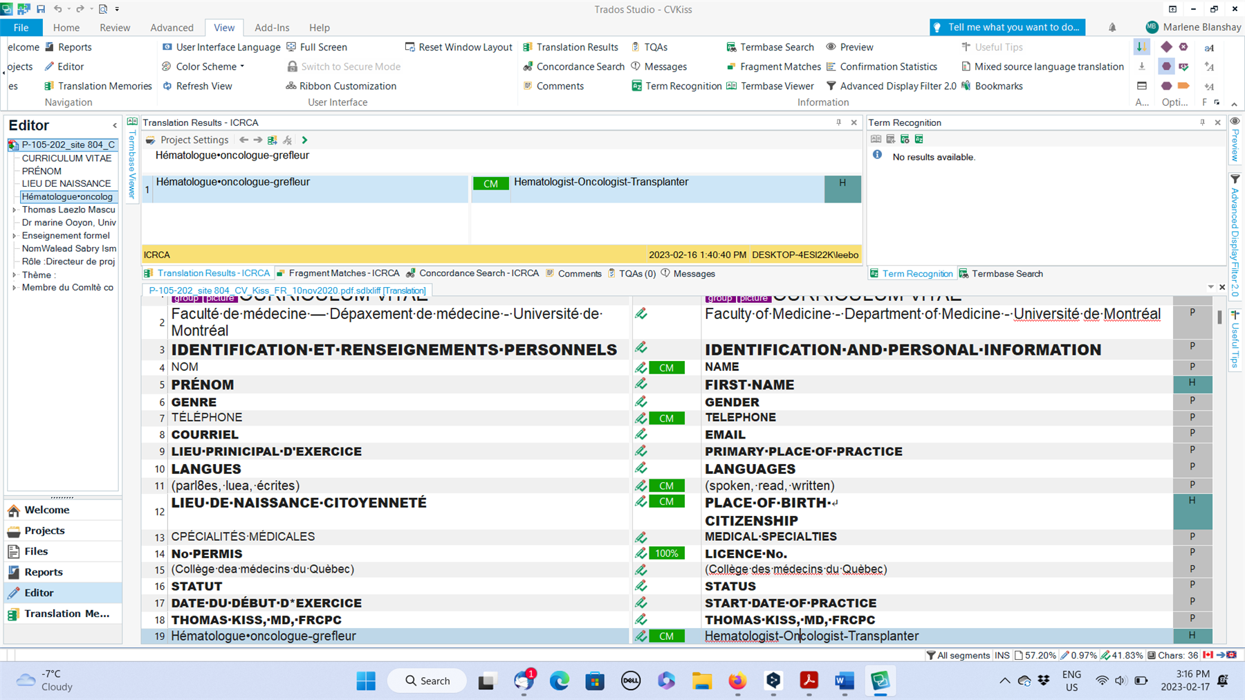Open Translation Memories from the ribbon
This screenshot has width=1245, height=700.
point(98,86)
